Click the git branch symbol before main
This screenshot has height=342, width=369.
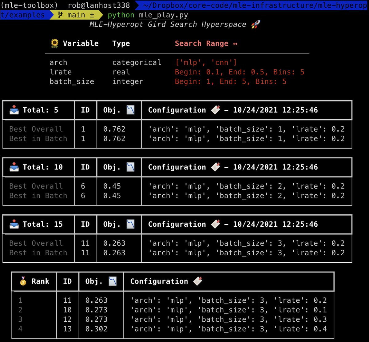pyautogui.click(x=60, y=15)
